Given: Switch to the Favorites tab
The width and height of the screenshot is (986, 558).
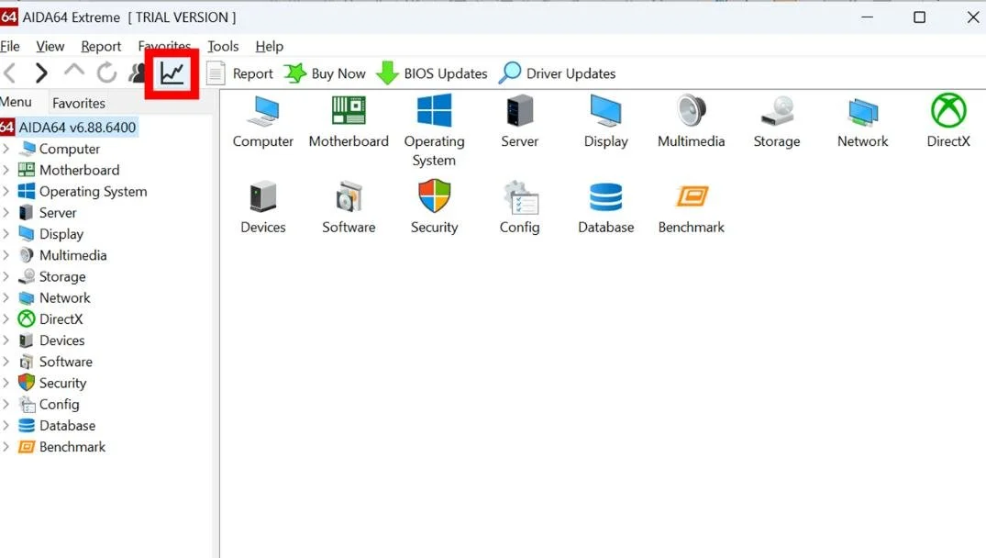Looking at the screenshot, I should pos(79,103).
